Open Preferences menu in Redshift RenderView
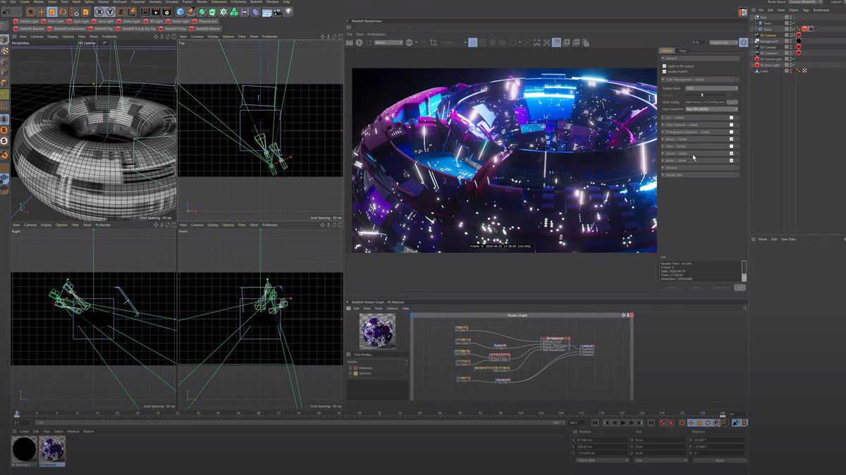 coord(376,34)
